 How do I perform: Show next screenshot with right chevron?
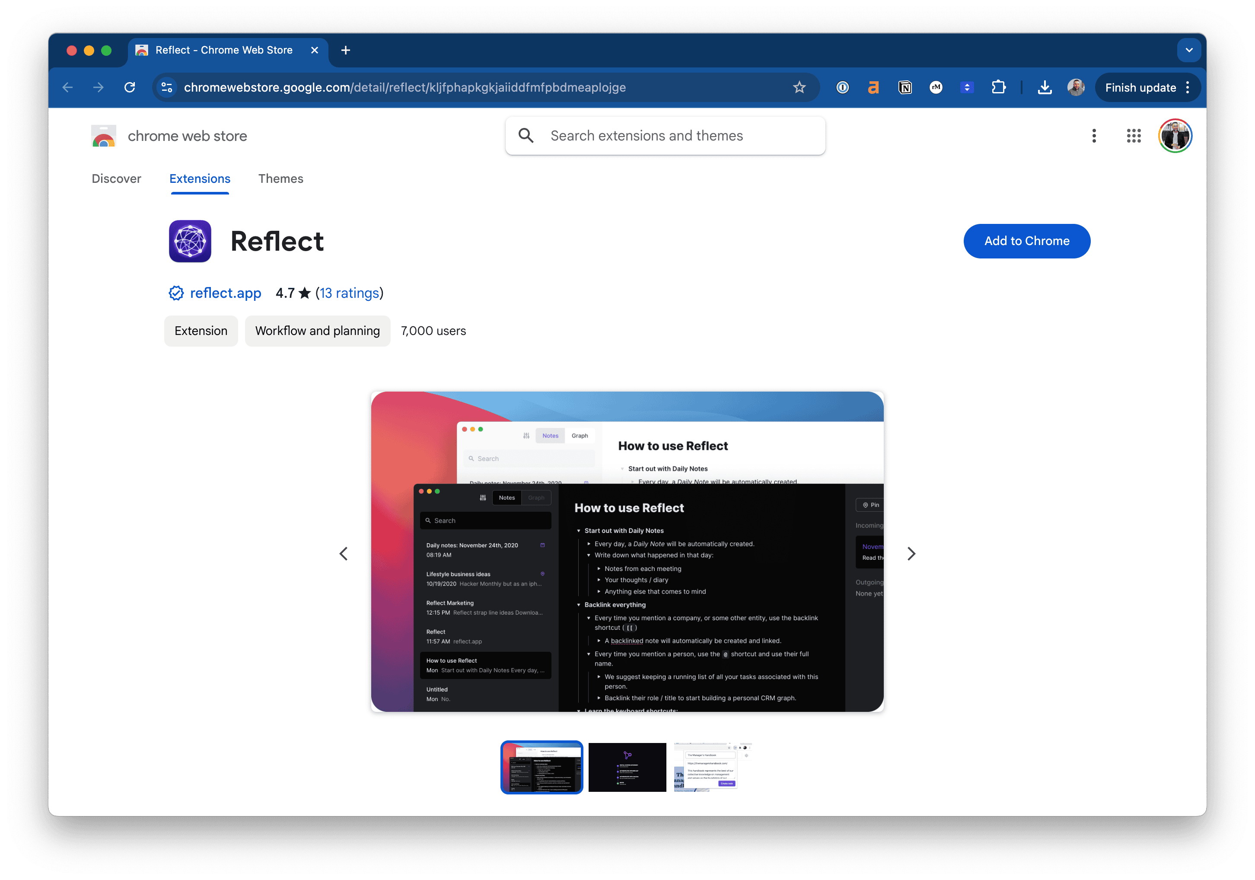click(x=911, y=554)
